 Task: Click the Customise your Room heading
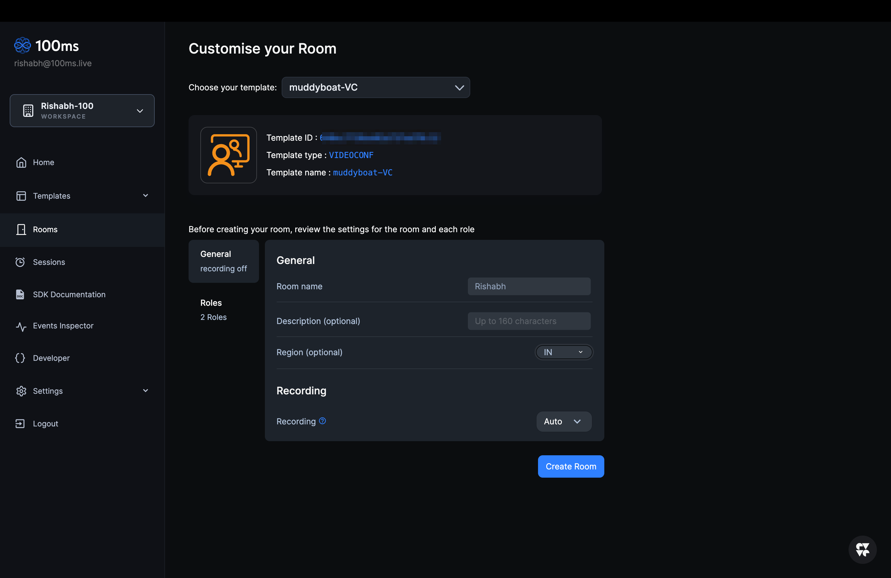pos(263,49)
